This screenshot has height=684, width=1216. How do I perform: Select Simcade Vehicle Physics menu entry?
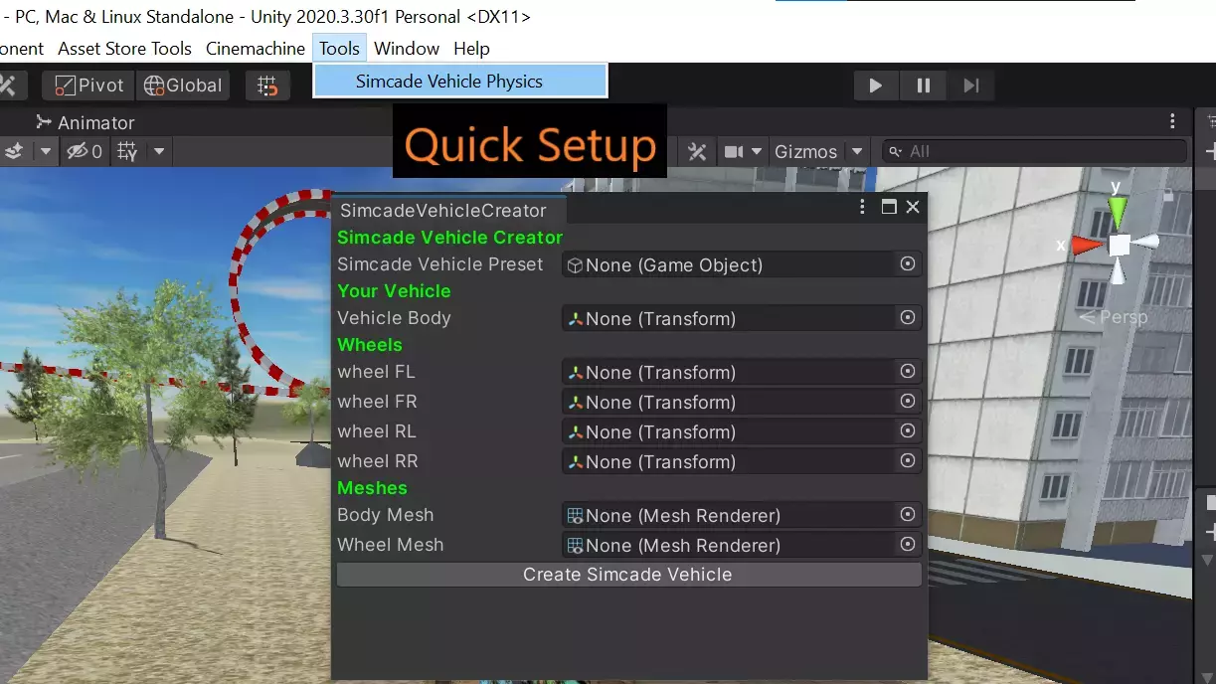click(460, 82)
